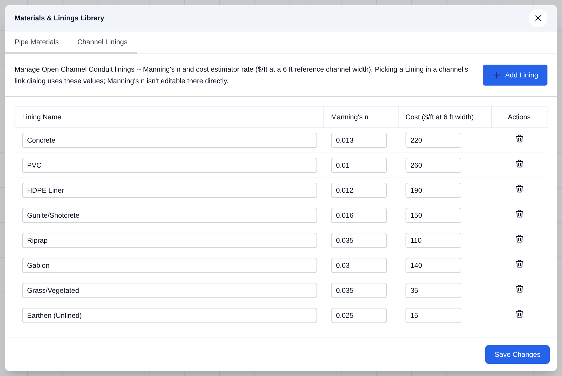This screenshot has width=562, height=376.
Task: Click Gunite/Shotcrete Manning's n value 0.016
Action: [359, 215]
